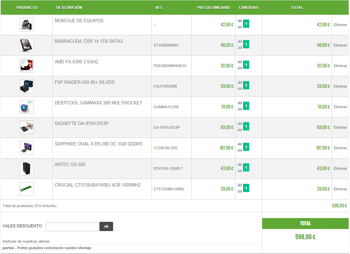Increase quantity of CRUCIAL 4GB RAM
The width and height of the screenshot is (350, 254).
(x=240, y=185)
